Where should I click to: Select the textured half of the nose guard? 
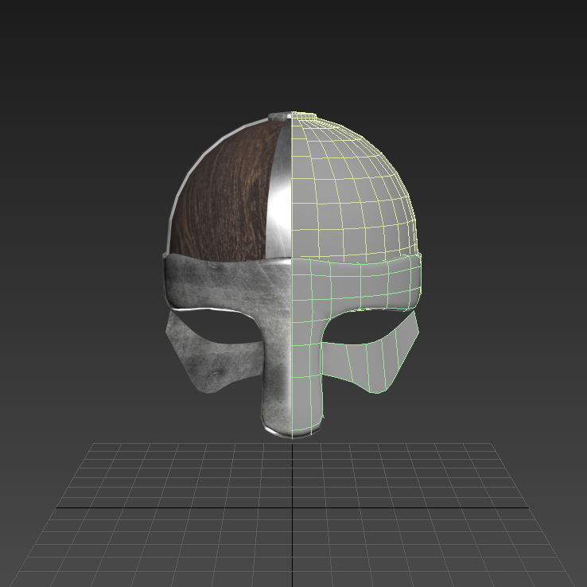coord(277,390)
